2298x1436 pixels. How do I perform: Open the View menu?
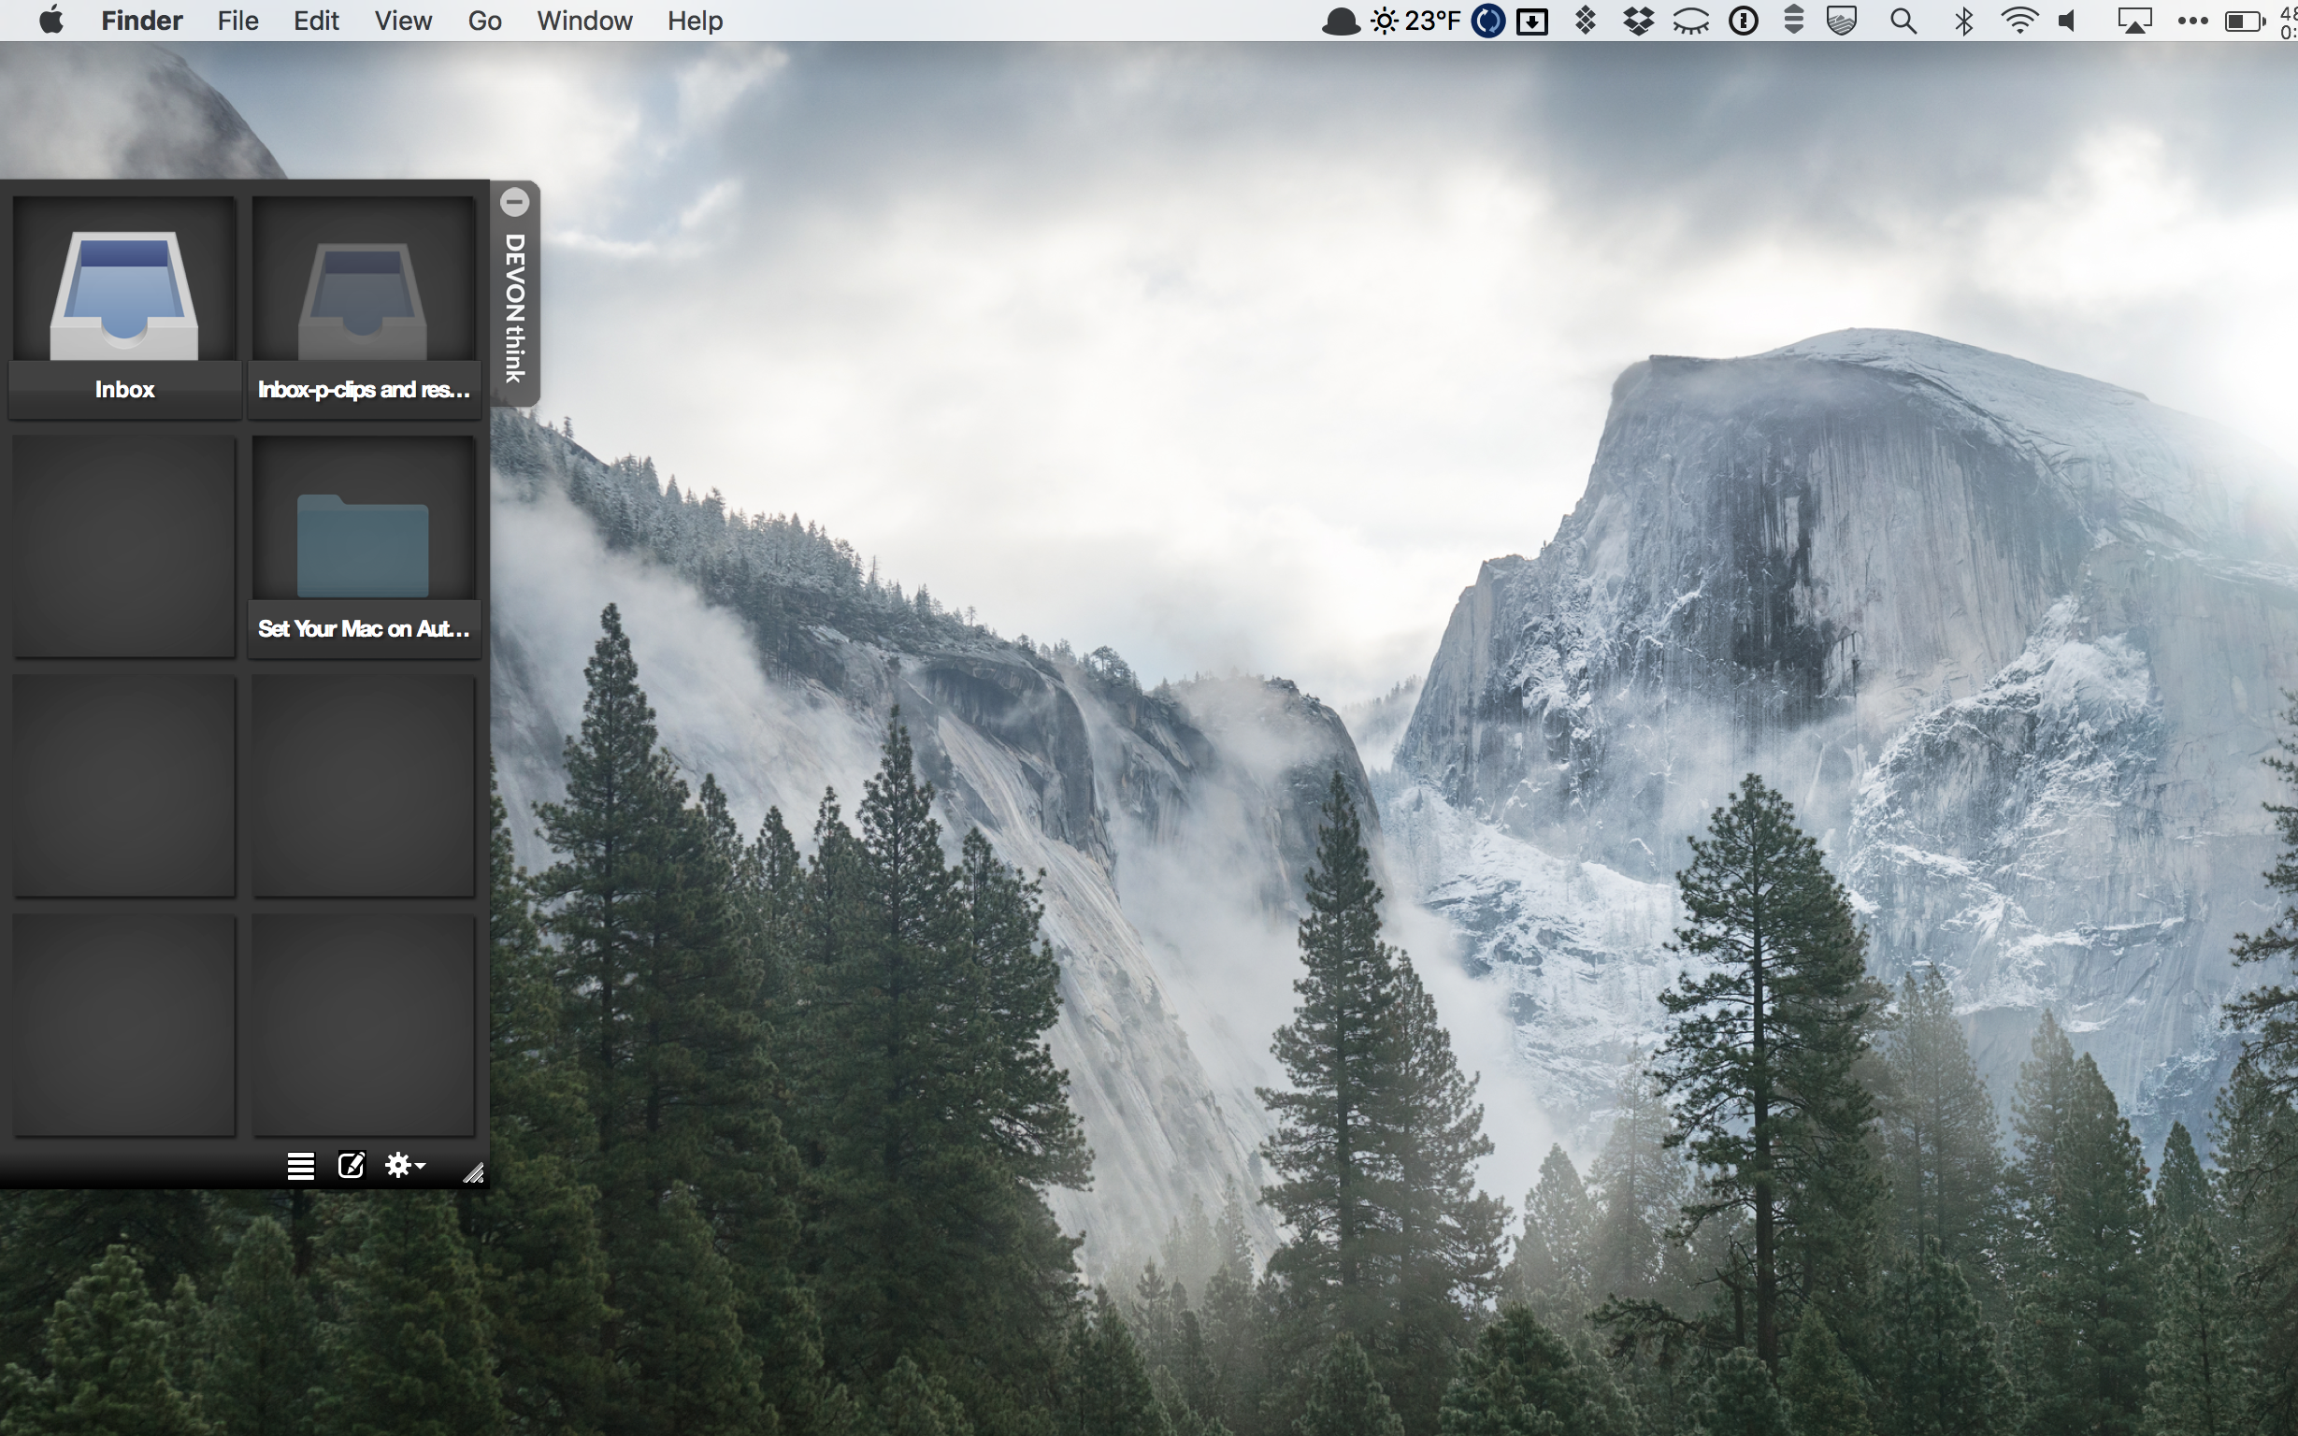click(403, 21)
